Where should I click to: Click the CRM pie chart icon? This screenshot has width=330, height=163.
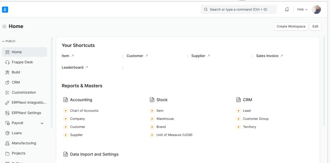coord(7,83)
